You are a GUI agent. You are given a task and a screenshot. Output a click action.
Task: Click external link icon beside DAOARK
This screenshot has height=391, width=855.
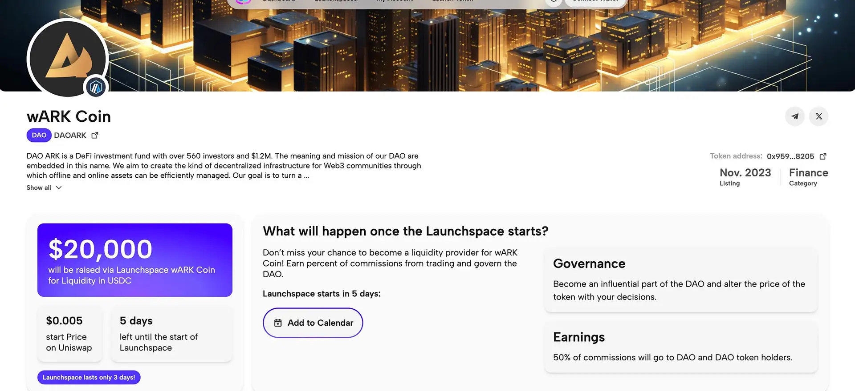pyautogui.click(x=94, y=135)
